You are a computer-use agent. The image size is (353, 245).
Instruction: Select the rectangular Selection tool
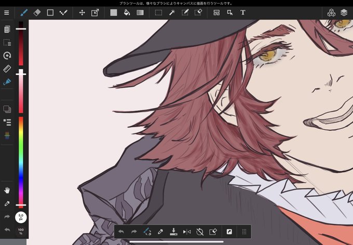[x=158, y=12]
